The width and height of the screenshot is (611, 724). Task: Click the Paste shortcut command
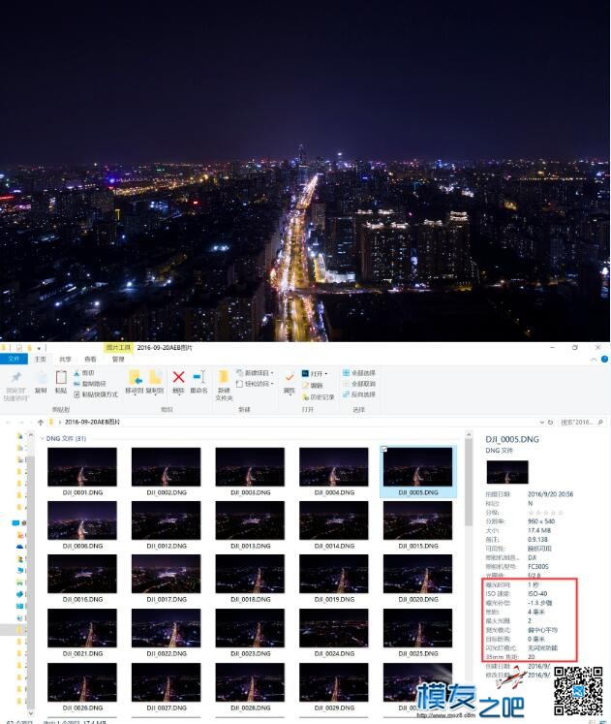[96, 394]
